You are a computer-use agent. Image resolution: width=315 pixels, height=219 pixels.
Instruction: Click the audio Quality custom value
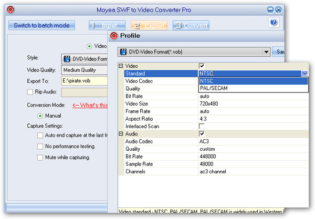pyautogui.click(x=207, y=149)
